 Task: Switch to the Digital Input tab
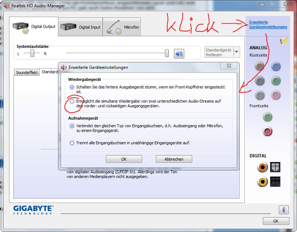[x=80, y=27]
